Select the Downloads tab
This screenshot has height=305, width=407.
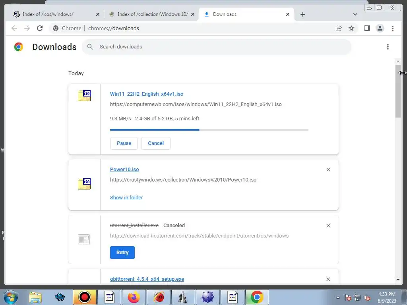pos(246,14)
